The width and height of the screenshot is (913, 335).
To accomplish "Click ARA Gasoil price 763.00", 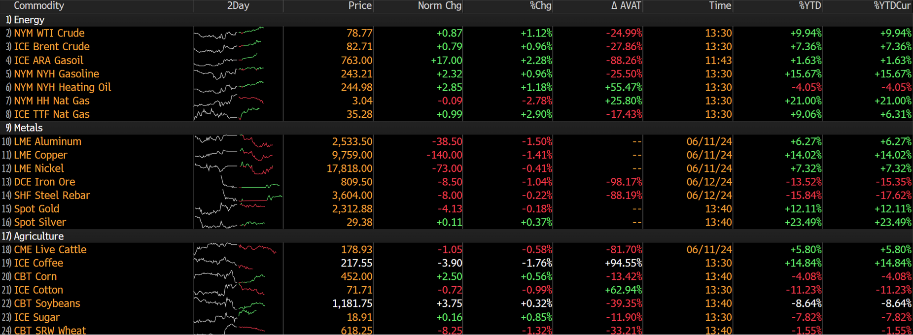I will pos(356,60).
